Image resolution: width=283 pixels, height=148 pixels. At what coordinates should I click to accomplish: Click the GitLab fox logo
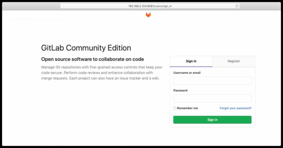(x=148, y=15)
